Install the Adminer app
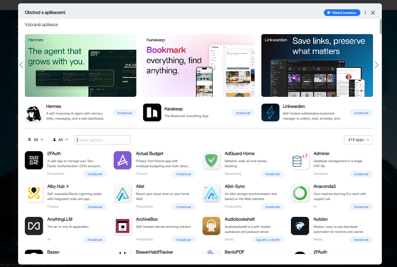The width and height of the screenshot is (397, 267). (361, 174)
